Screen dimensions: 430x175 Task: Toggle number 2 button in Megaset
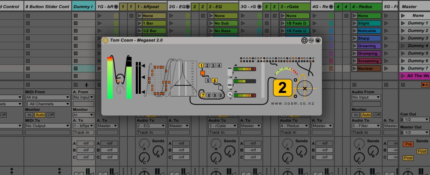(x=207, y=65)
